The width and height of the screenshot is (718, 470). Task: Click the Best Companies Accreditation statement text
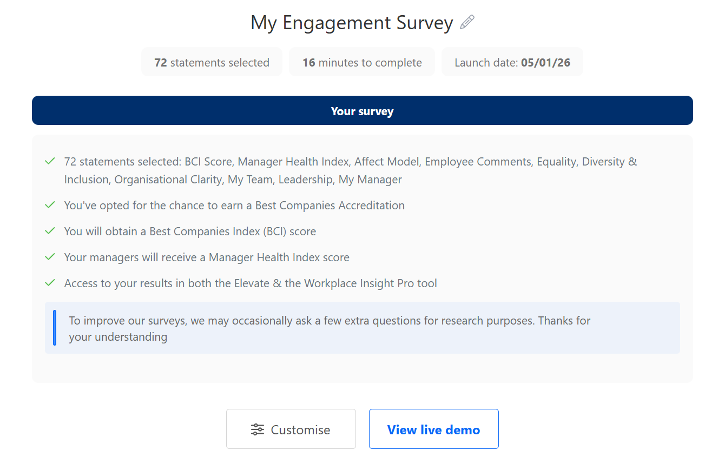tap(234, 206)
